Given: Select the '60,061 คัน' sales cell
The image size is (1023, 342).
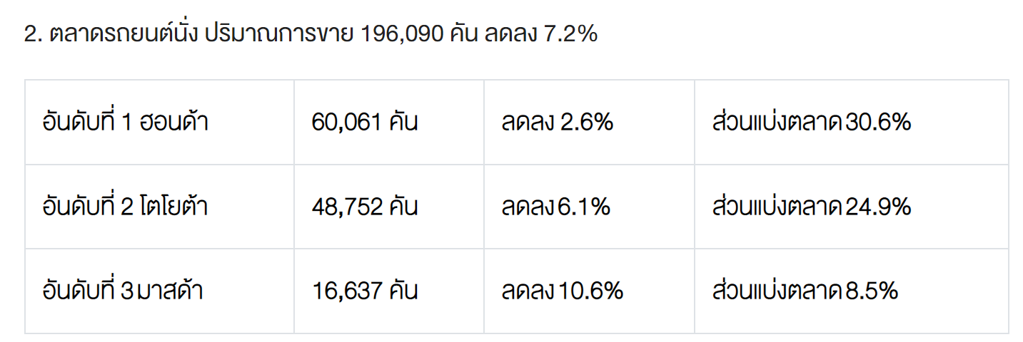Looking at the screenshot, I should pos(364,123).
